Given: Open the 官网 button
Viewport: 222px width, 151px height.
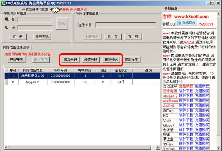Looking at the screenshot, I should (133, 37).
